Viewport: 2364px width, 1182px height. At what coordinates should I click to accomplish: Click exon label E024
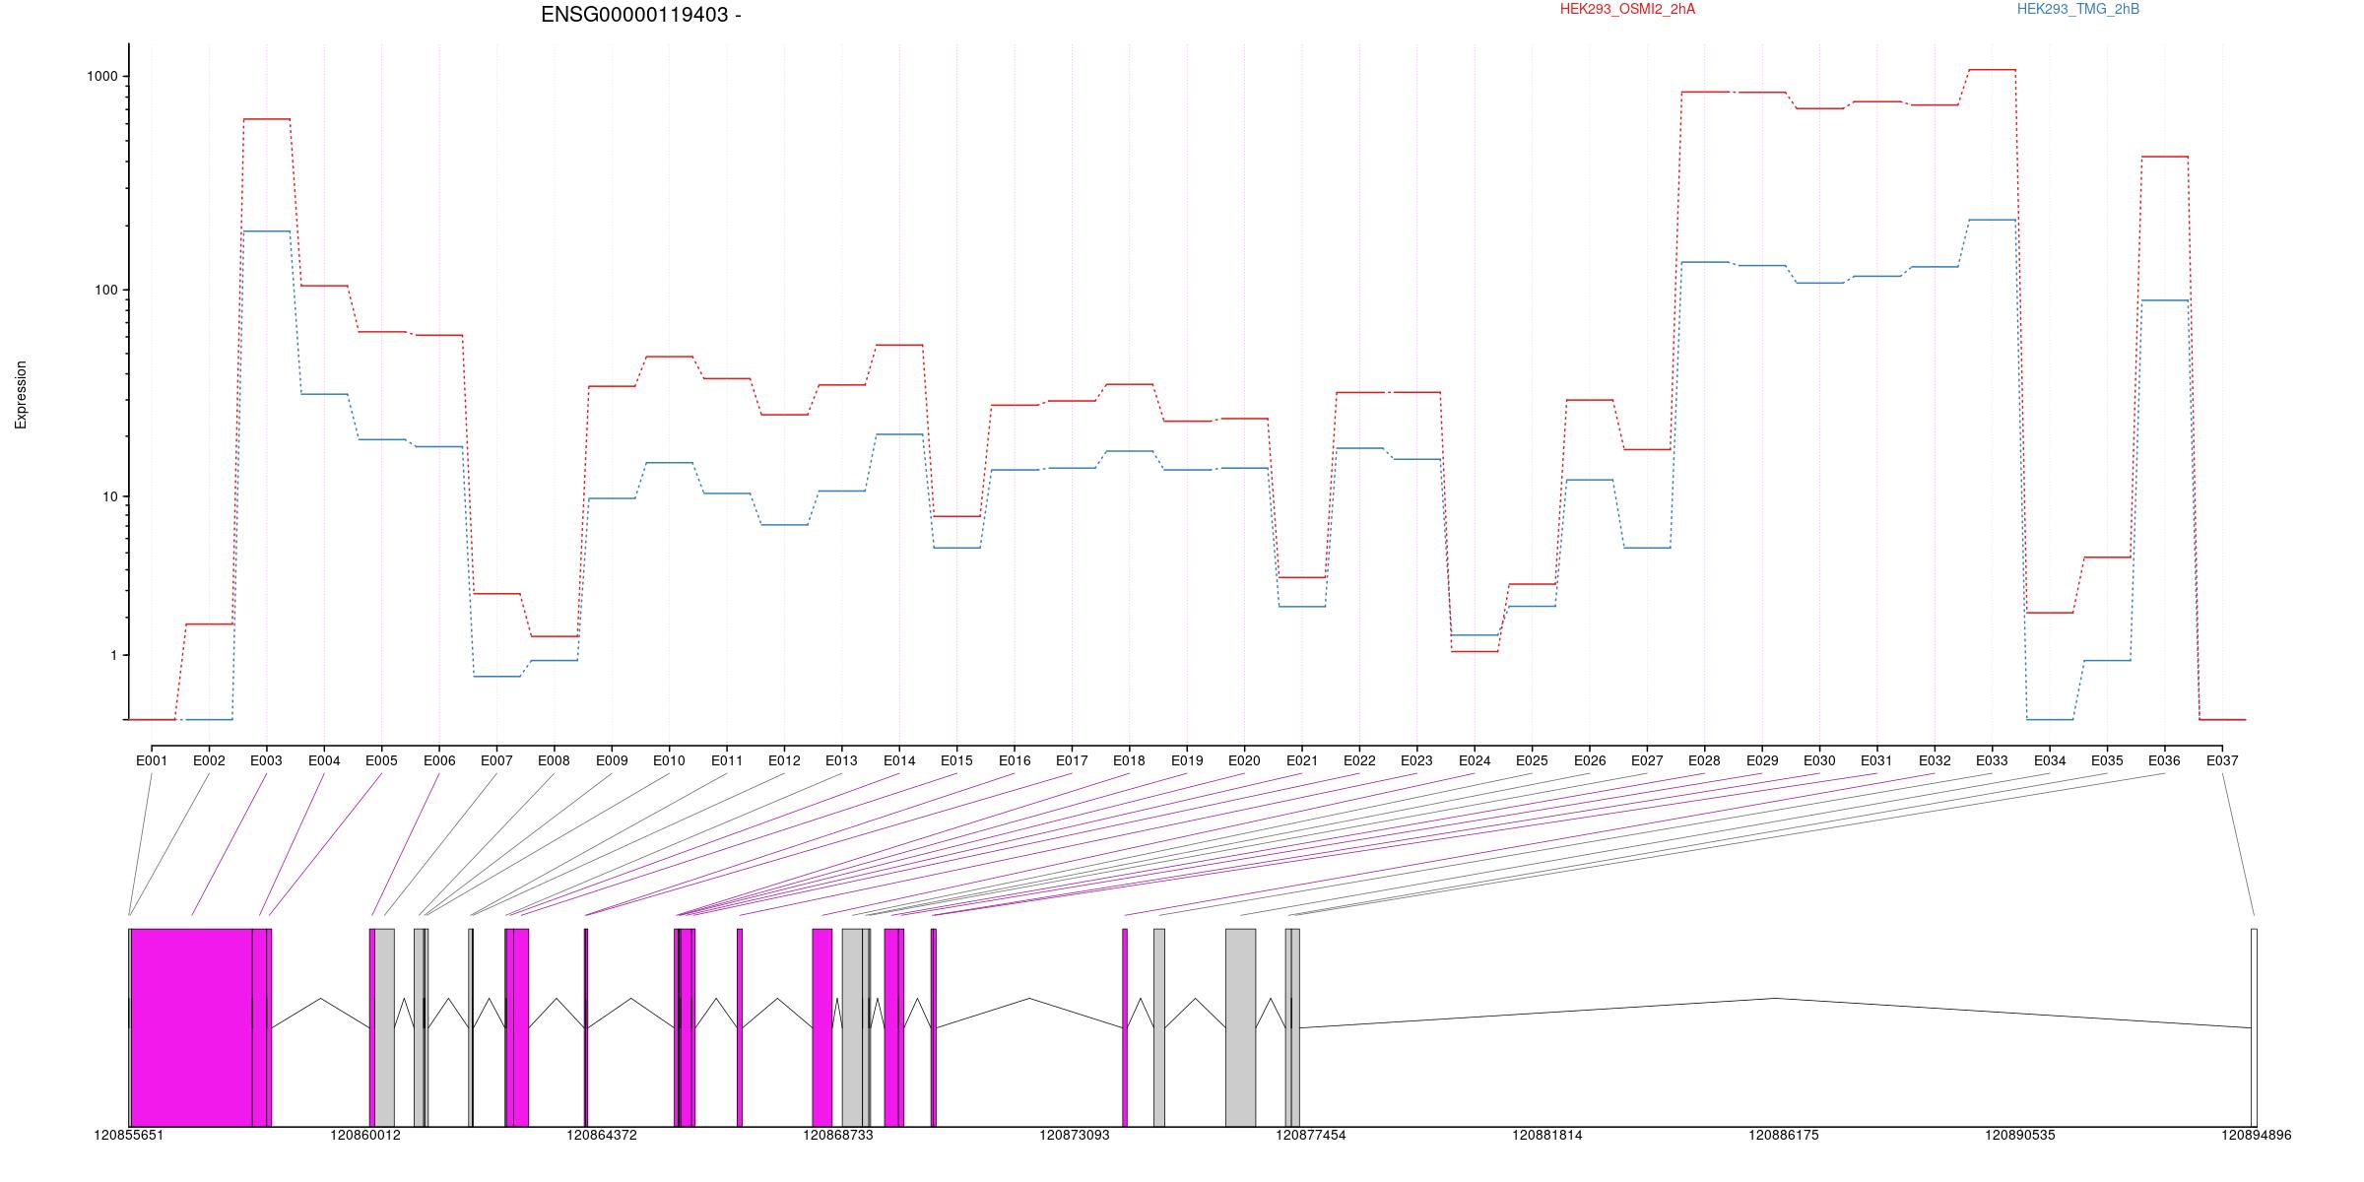[x=1475, y=760]
